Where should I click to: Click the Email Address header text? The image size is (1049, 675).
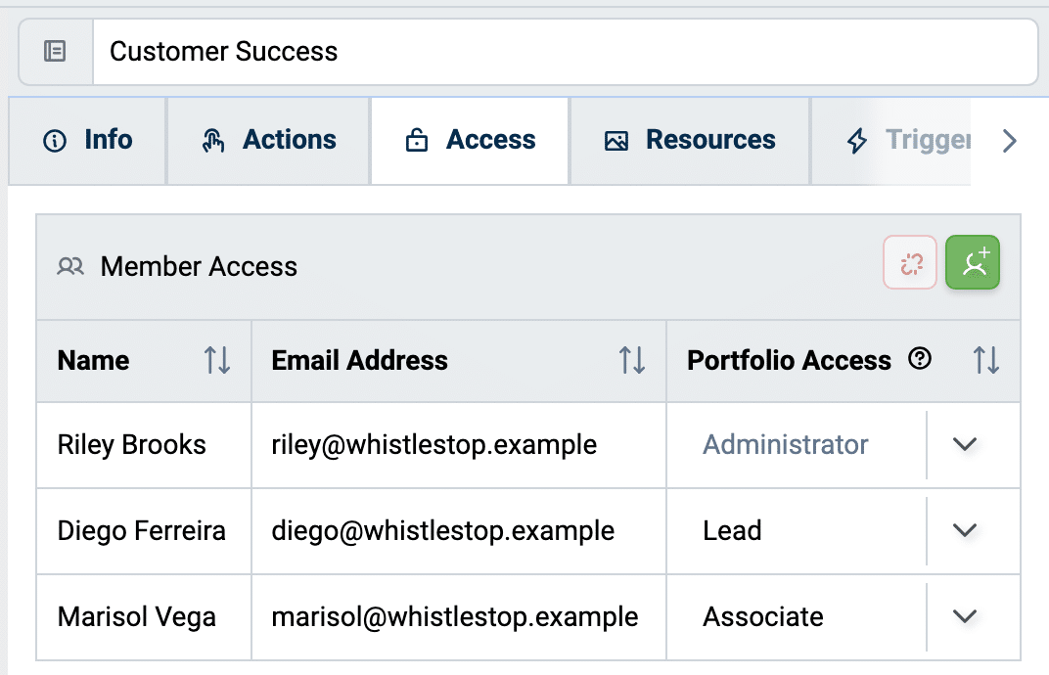coord(359,361)
